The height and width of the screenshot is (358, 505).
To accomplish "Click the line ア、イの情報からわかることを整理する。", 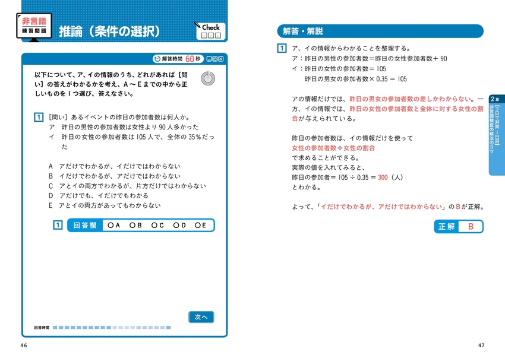I will pyautogui.click(x=351, y=48).
